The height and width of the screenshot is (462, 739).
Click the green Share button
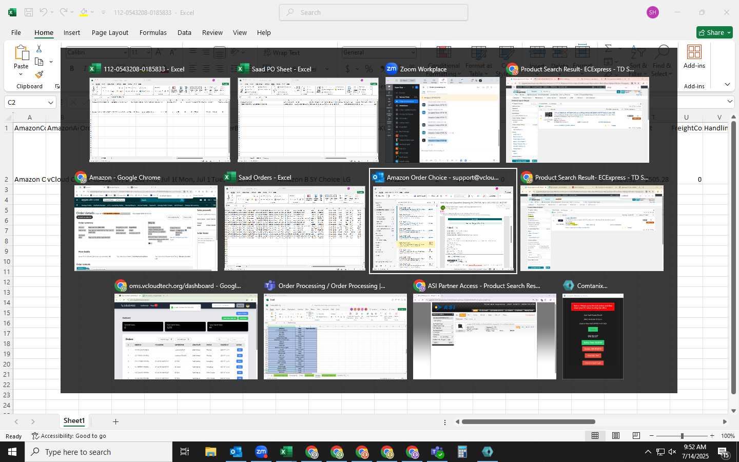tap(714, 32)
